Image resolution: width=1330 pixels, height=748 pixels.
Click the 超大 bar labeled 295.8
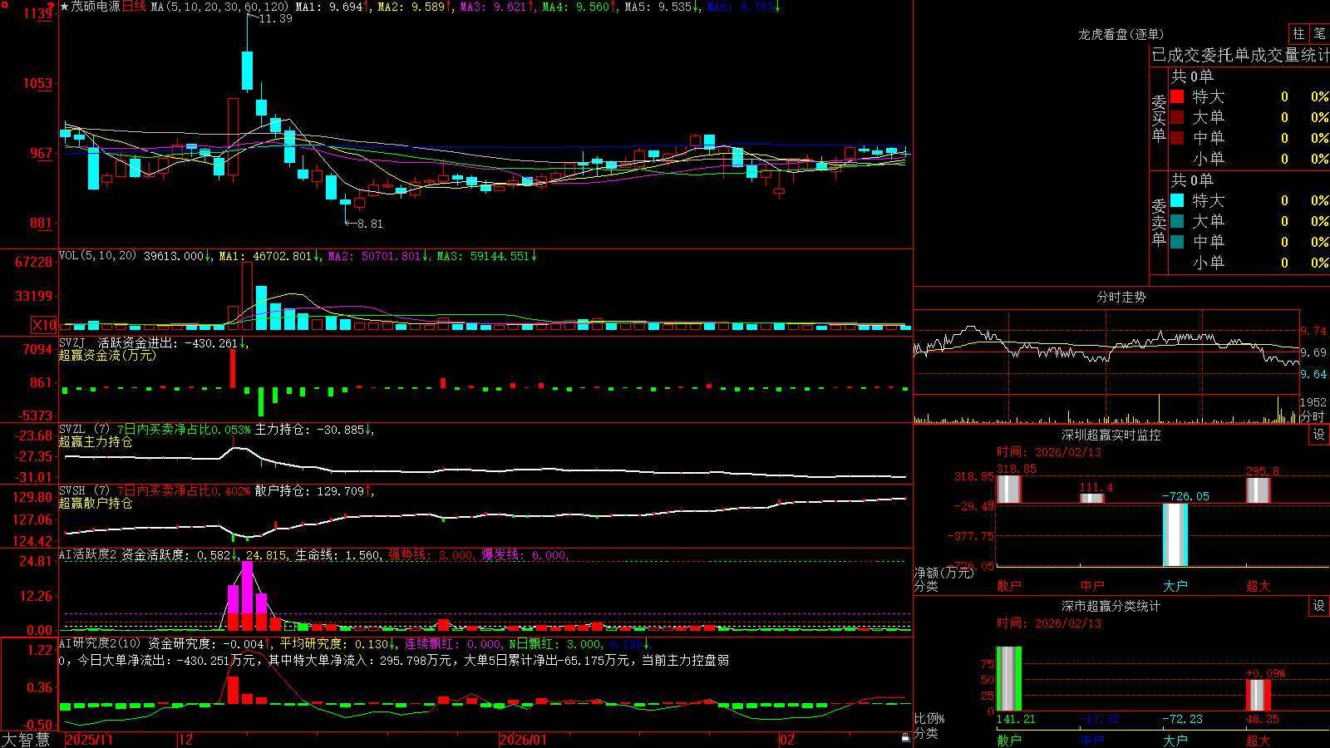[1259, 490]
